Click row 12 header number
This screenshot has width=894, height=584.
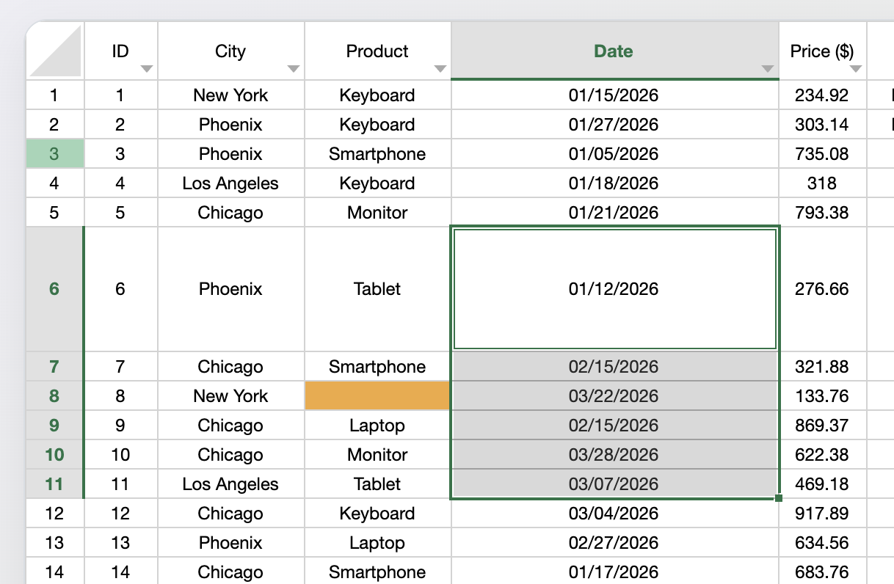click(54, 514)
